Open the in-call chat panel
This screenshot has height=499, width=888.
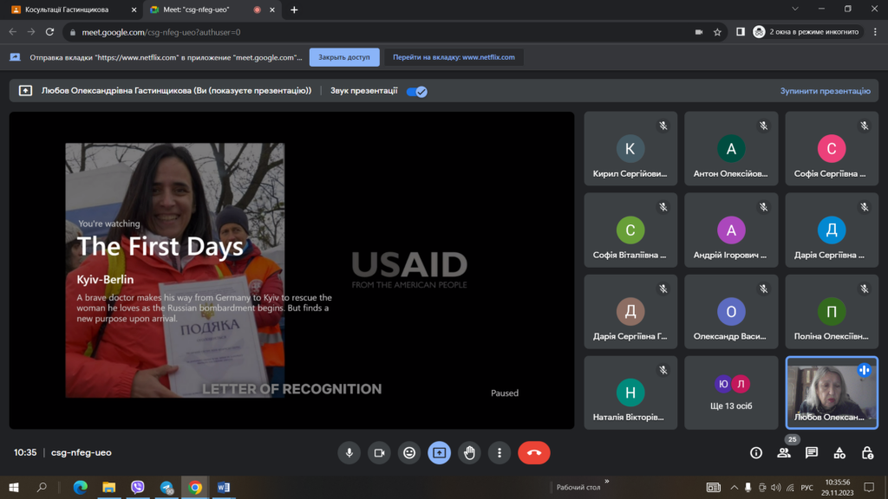click(x=812, y=452)
